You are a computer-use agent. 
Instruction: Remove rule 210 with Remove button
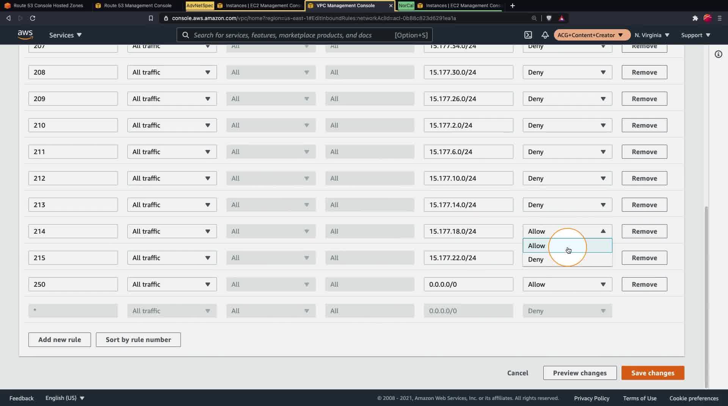(x=644, y=125)
